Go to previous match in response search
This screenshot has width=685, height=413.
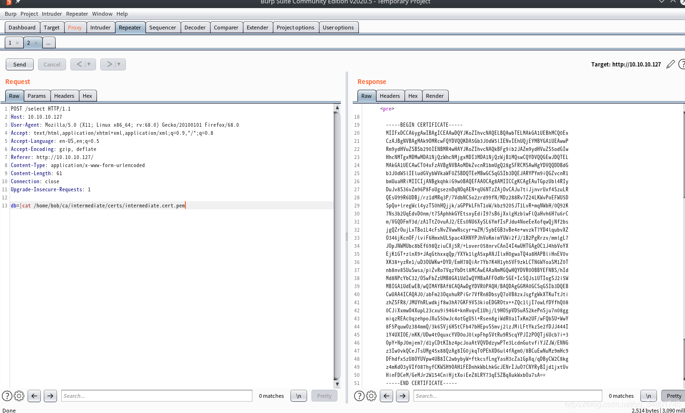point(386,396)
